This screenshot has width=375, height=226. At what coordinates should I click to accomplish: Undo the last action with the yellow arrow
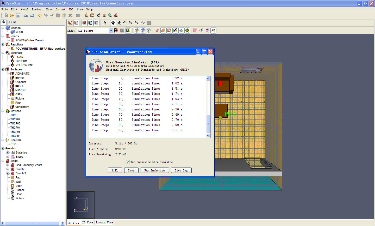tap(40, 16)
